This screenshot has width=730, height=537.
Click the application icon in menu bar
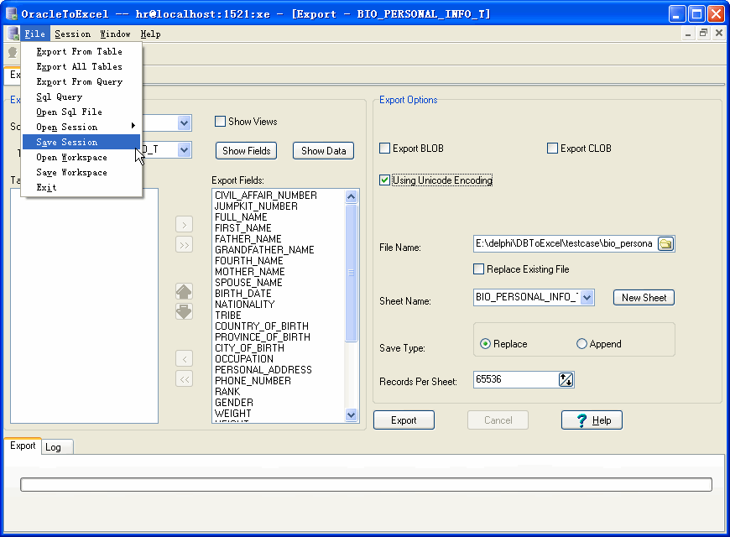point(13,34)
